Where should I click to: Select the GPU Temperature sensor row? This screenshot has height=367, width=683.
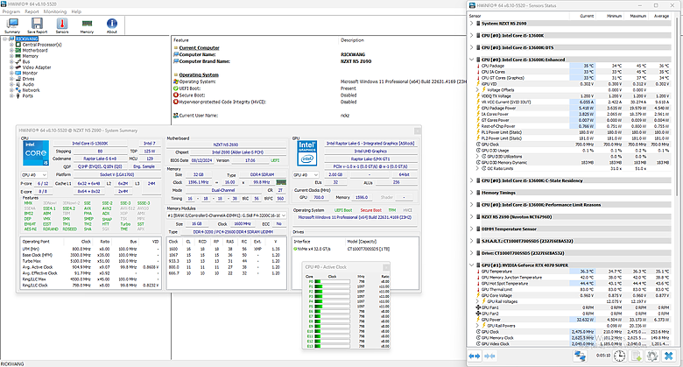point(574,272)
